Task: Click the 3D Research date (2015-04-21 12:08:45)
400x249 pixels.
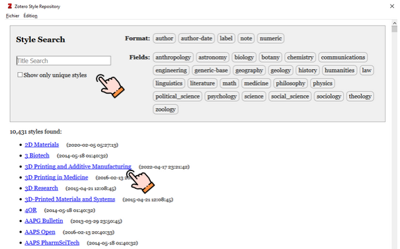Action: pos(91,189)
